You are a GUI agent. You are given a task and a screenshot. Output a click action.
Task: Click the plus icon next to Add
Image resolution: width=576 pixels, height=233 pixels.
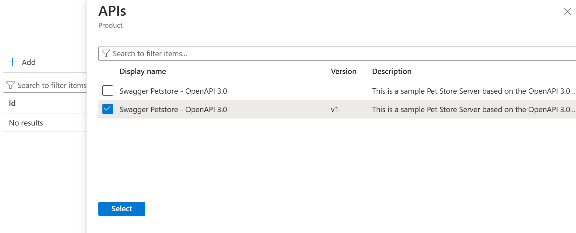pos(12,62)
